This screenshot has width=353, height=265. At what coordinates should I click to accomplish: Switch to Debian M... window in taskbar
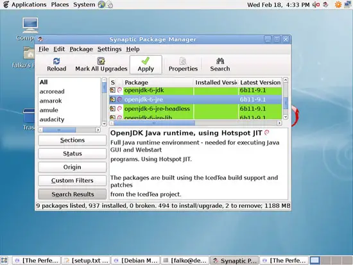click(135, 261)
